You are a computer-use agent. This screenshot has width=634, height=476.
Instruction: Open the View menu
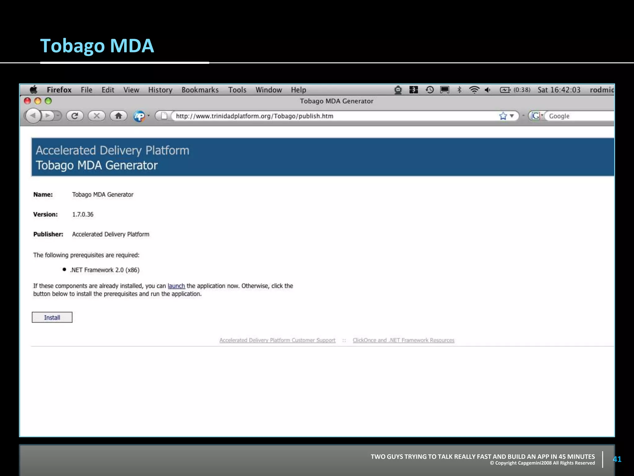131,90
